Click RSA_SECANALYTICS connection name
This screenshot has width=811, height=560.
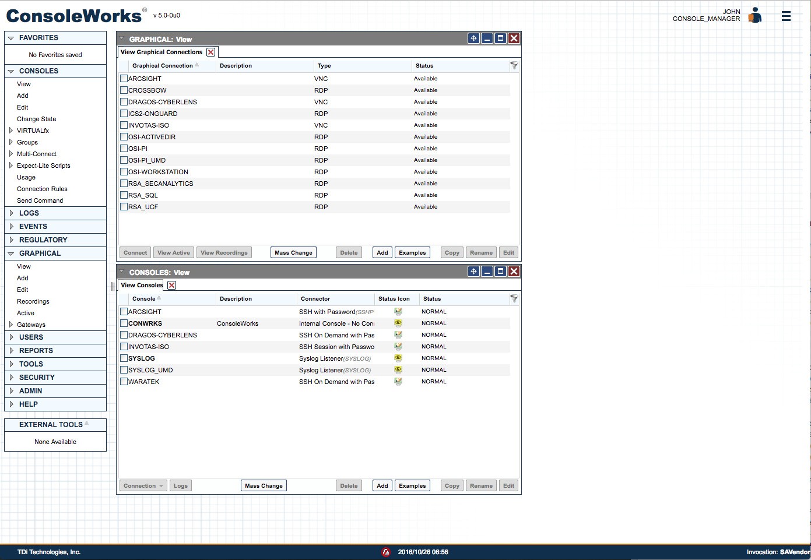coord(160,184)
